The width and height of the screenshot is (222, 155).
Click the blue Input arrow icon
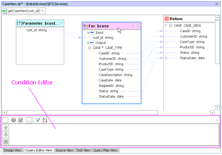92,33
